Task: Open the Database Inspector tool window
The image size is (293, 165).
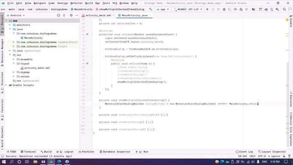Action: [115, 152]
